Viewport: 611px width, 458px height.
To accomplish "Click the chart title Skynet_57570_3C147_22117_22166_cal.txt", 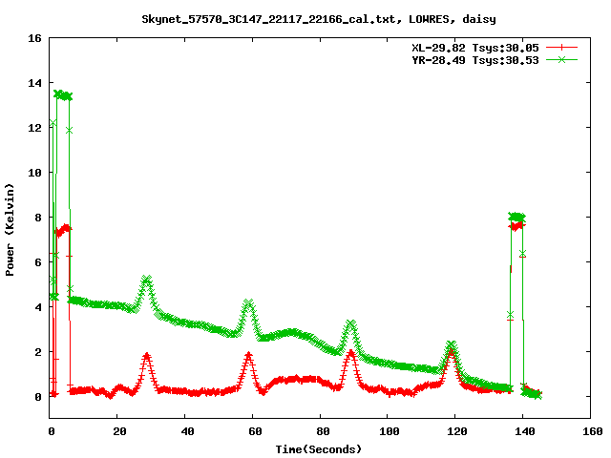I will tap(271, 19).
